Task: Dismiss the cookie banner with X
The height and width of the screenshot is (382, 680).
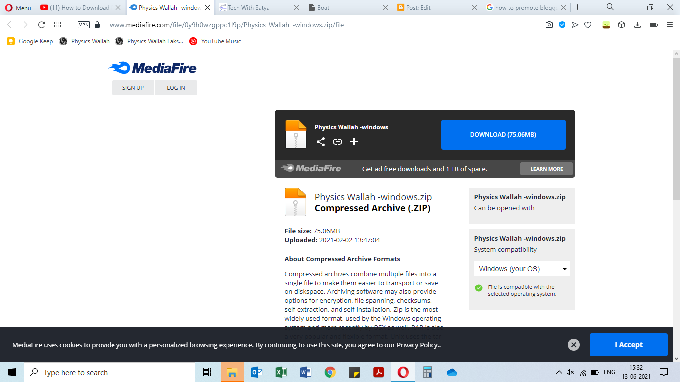Action: 574,345
